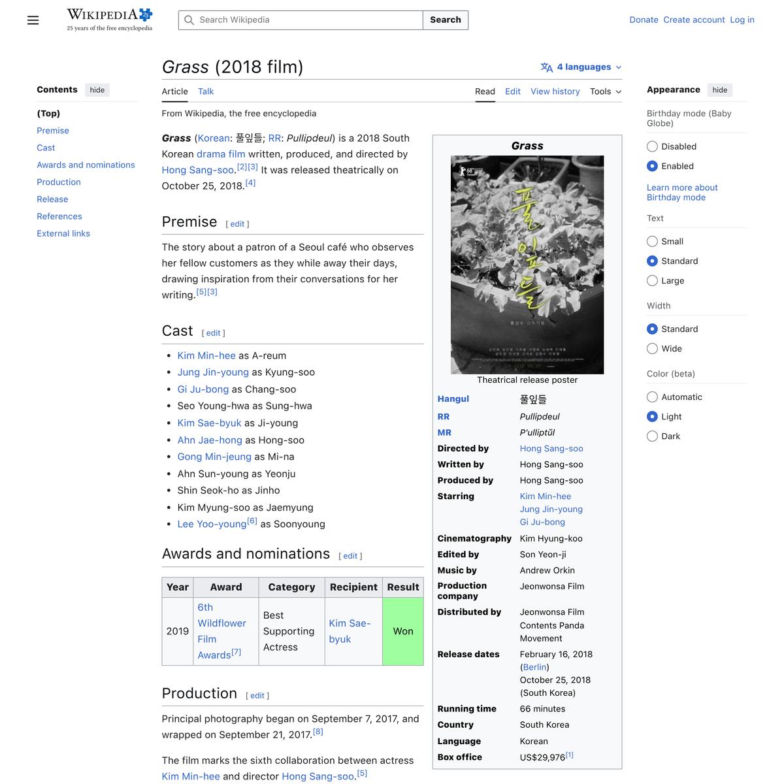Image resolution: width=784 pixels, height=784 pixels.
Task: Click the language translation icon
Action: [546, 67]
